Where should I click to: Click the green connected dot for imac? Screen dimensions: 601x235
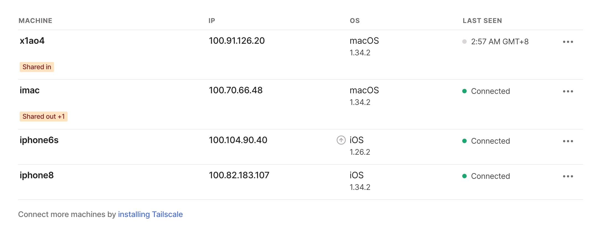click(x=464, y=91)
